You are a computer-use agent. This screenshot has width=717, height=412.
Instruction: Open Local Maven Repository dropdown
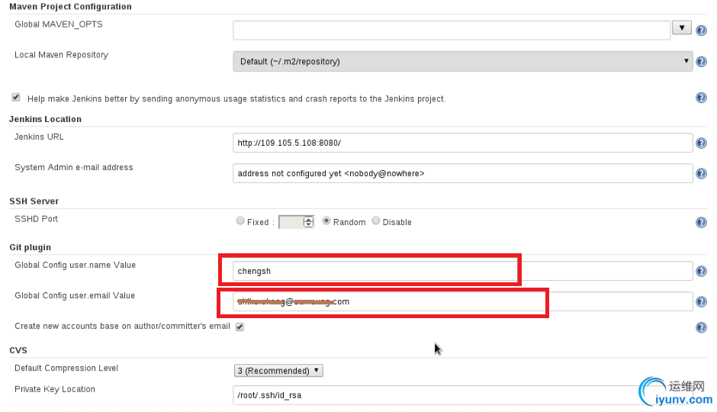point(463,61)
